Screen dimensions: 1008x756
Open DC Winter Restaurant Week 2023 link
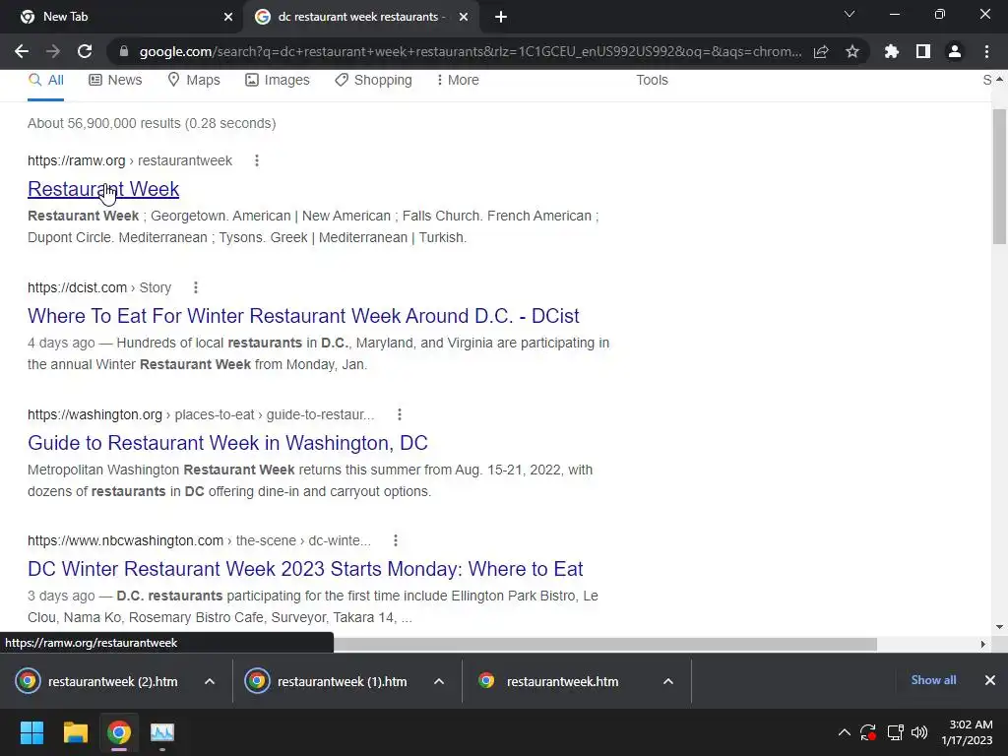coord(305,569)
